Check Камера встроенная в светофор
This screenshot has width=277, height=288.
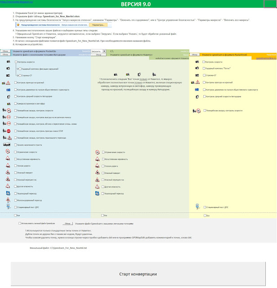tap(15, 103)
